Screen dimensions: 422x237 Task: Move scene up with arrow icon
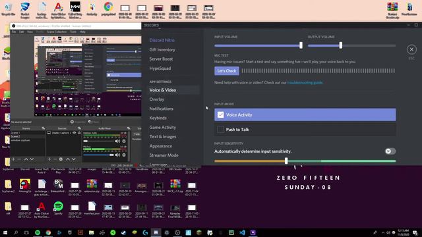click(x=26, y=159)
